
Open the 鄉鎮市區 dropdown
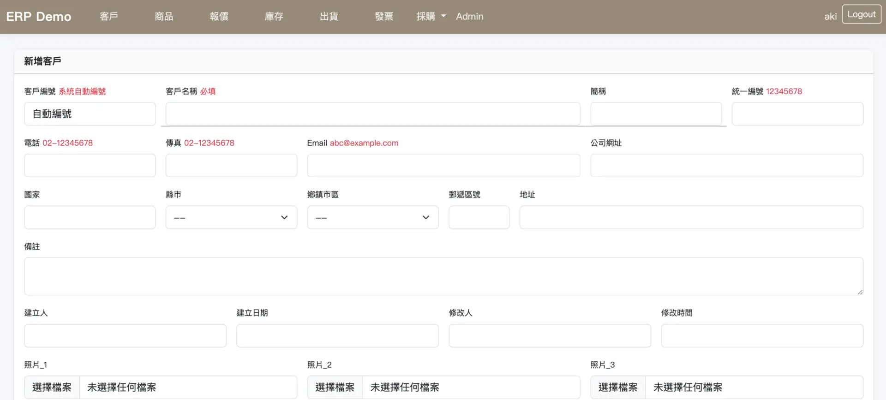373,217
